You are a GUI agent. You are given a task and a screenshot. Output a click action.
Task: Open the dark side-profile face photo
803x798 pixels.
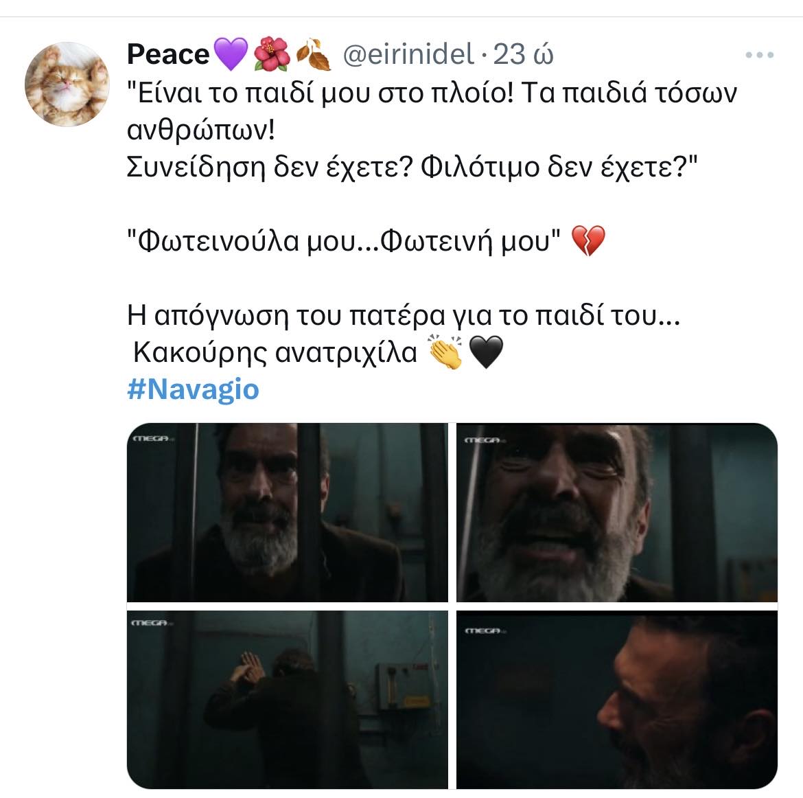[616, 700]
